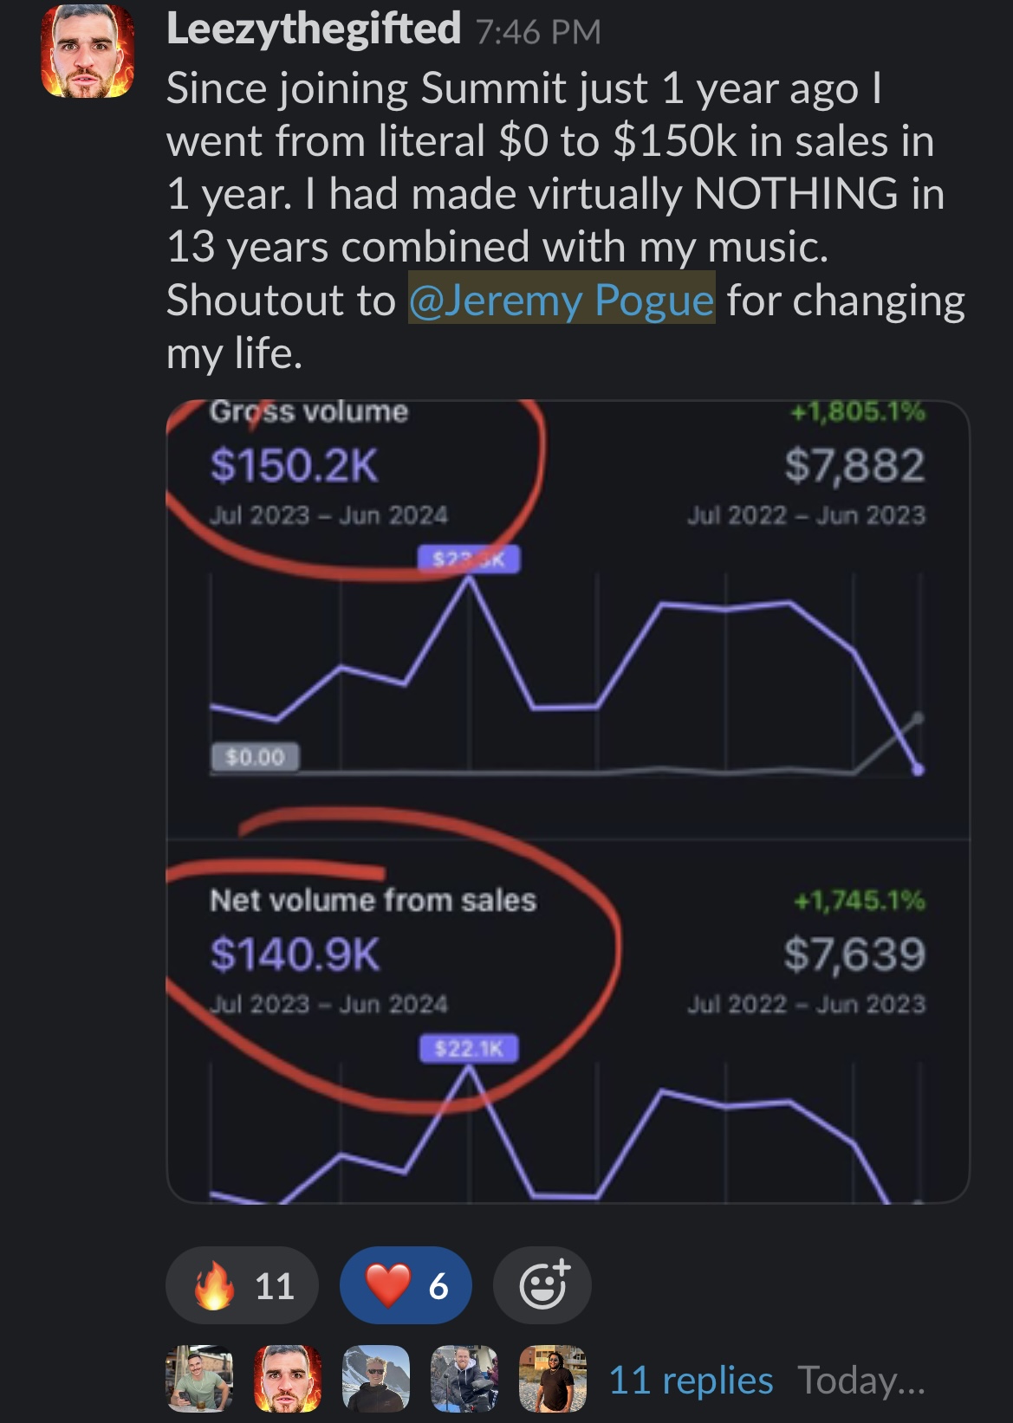Image resolution: width=1013 pixels, height=1423 pixels.
Task: Click the $0.00 baseline chart label
Action: coord(255,757)
